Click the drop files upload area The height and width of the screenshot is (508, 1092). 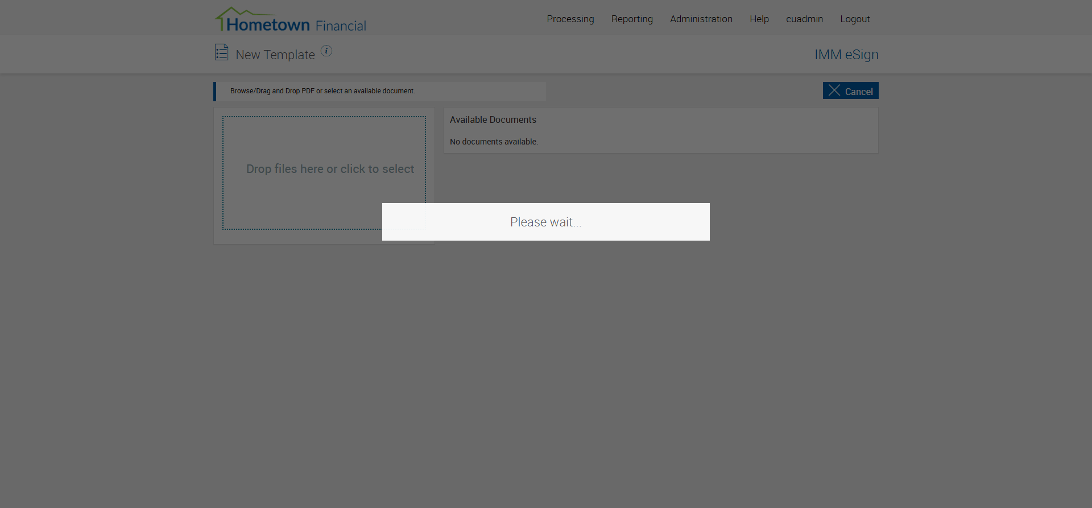click(x=324, y=173)
